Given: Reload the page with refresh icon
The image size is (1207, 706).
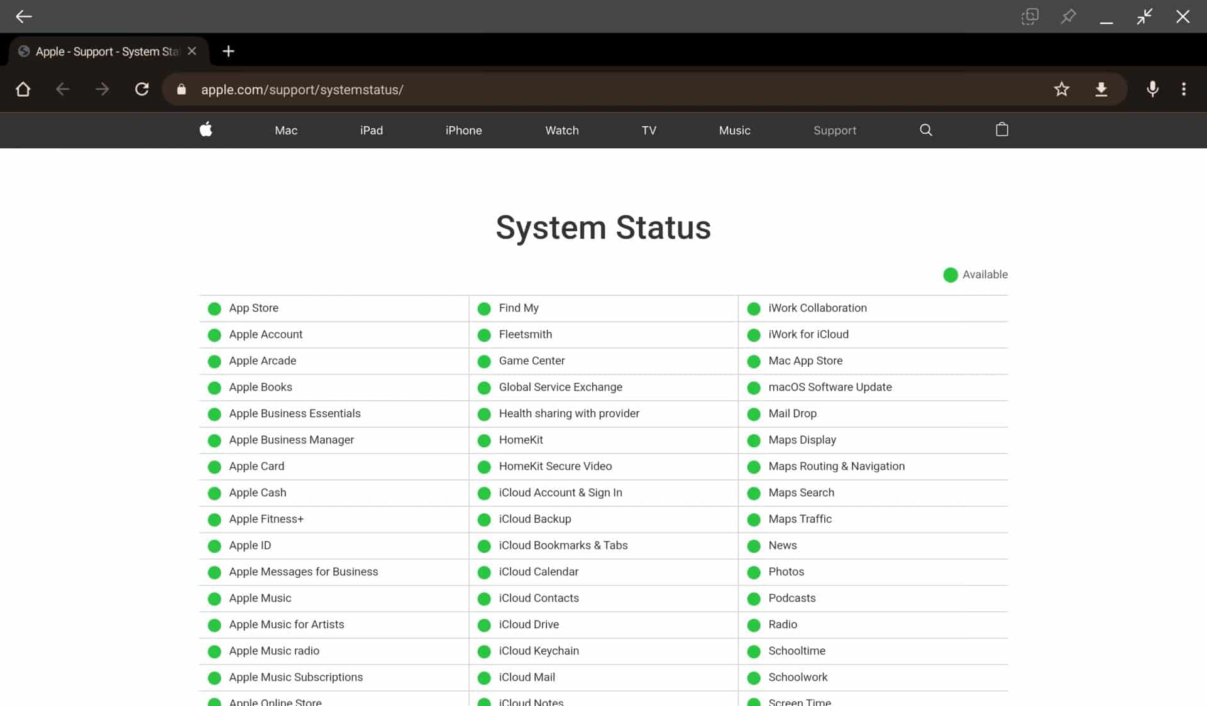Looking at the screenshot, I should 142,89.
